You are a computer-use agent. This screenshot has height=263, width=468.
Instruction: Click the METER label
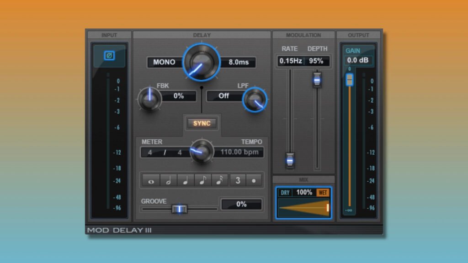click(152, 142)
